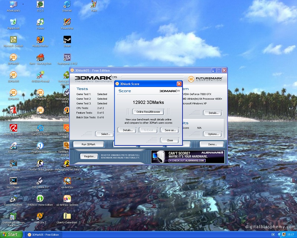Viewport: 297px width, 238px height.
Task: Select the Easy-PhotoPrint icon
Action: [13, 200]
